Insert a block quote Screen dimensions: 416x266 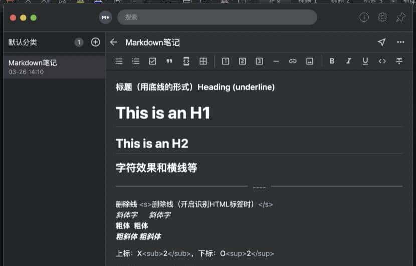[x=169, y=61]
